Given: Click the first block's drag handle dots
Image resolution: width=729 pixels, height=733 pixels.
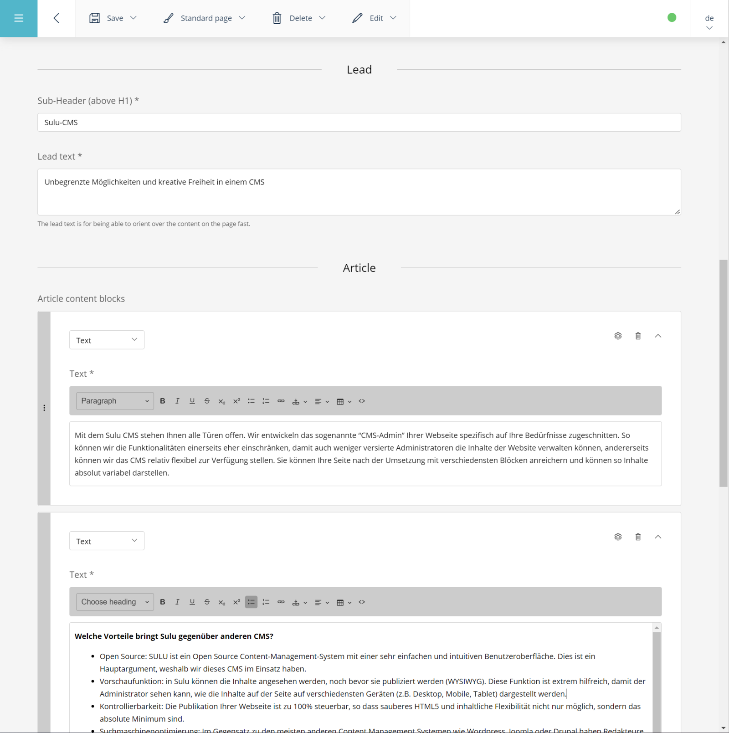Looking at the screenshot, I should tap(44, 408).
